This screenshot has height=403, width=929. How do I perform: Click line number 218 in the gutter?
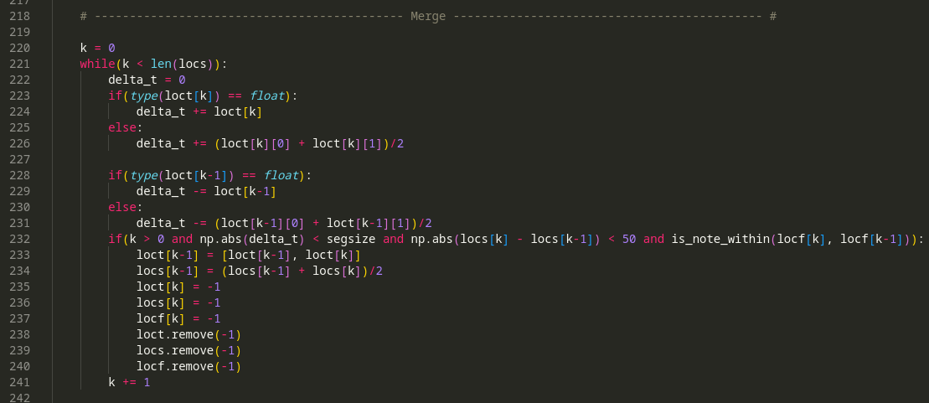coord(19,16)
